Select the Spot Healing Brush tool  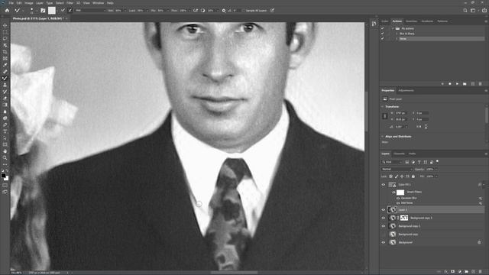point(5,72)
